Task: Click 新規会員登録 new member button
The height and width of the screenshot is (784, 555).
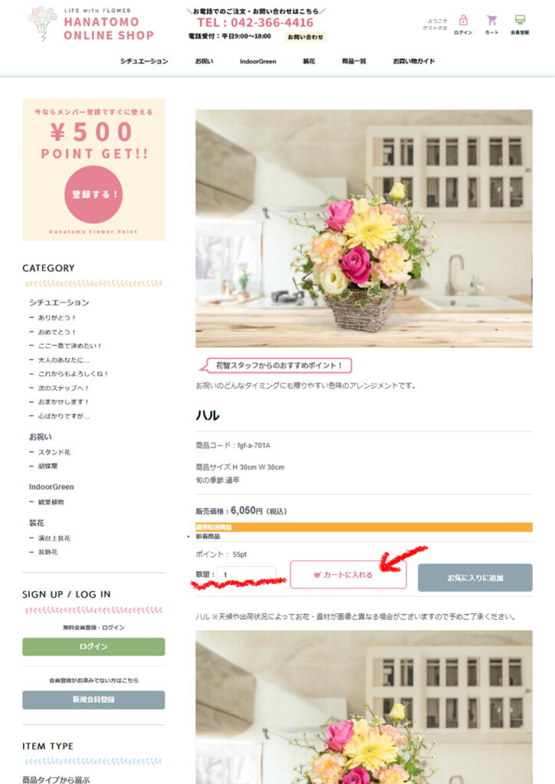Action: (93, 700)
